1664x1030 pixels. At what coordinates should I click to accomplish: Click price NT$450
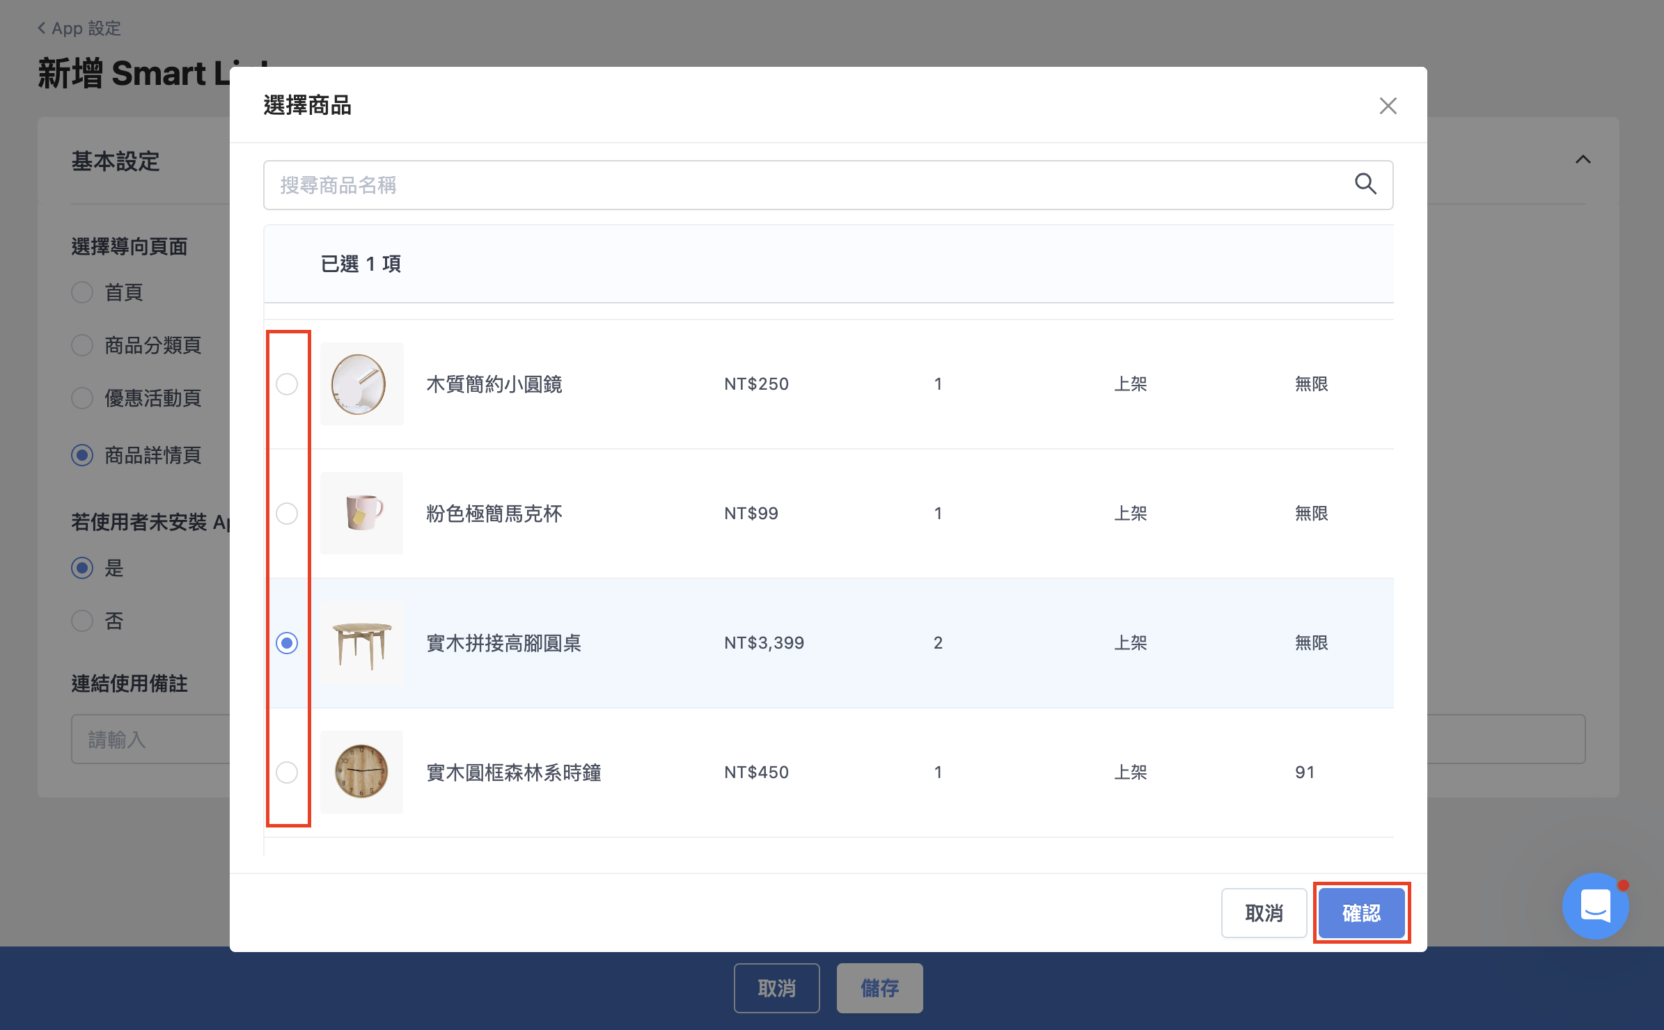(x=756, y=772)
